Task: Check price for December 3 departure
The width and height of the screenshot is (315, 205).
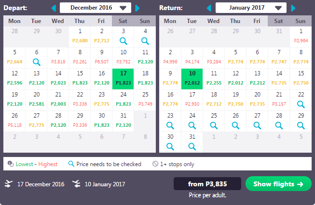Action: [x=123, y=41]
